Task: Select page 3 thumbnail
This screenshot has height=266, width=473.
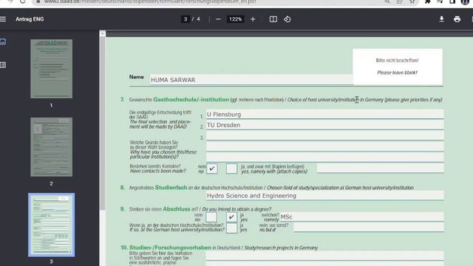Action: coord(51,225)
